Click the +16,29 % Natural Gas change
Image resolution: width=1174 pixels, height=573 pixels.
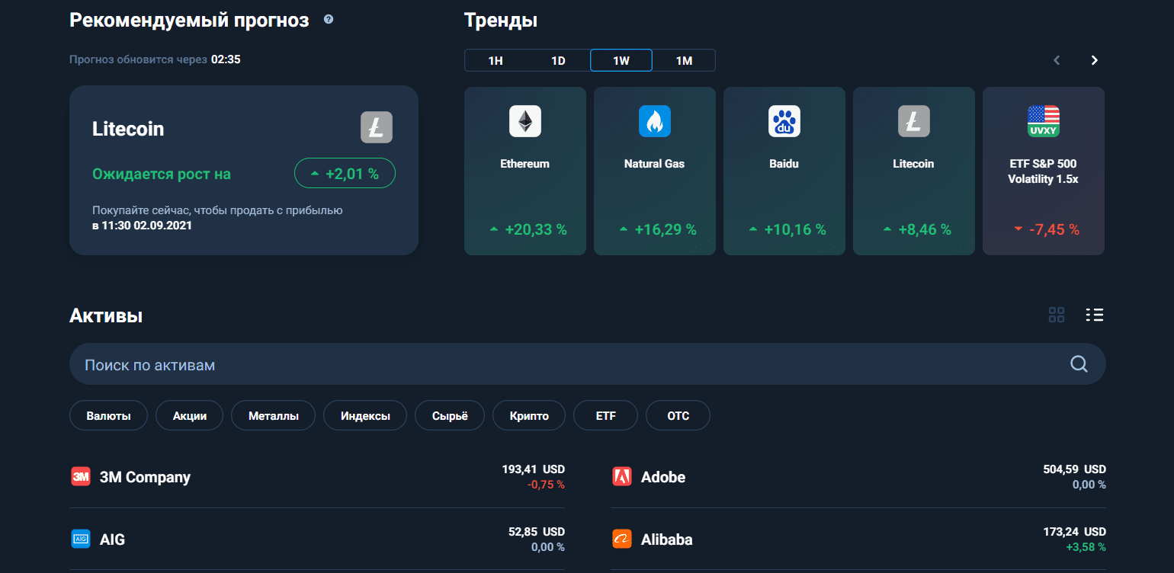coord(658,229)
